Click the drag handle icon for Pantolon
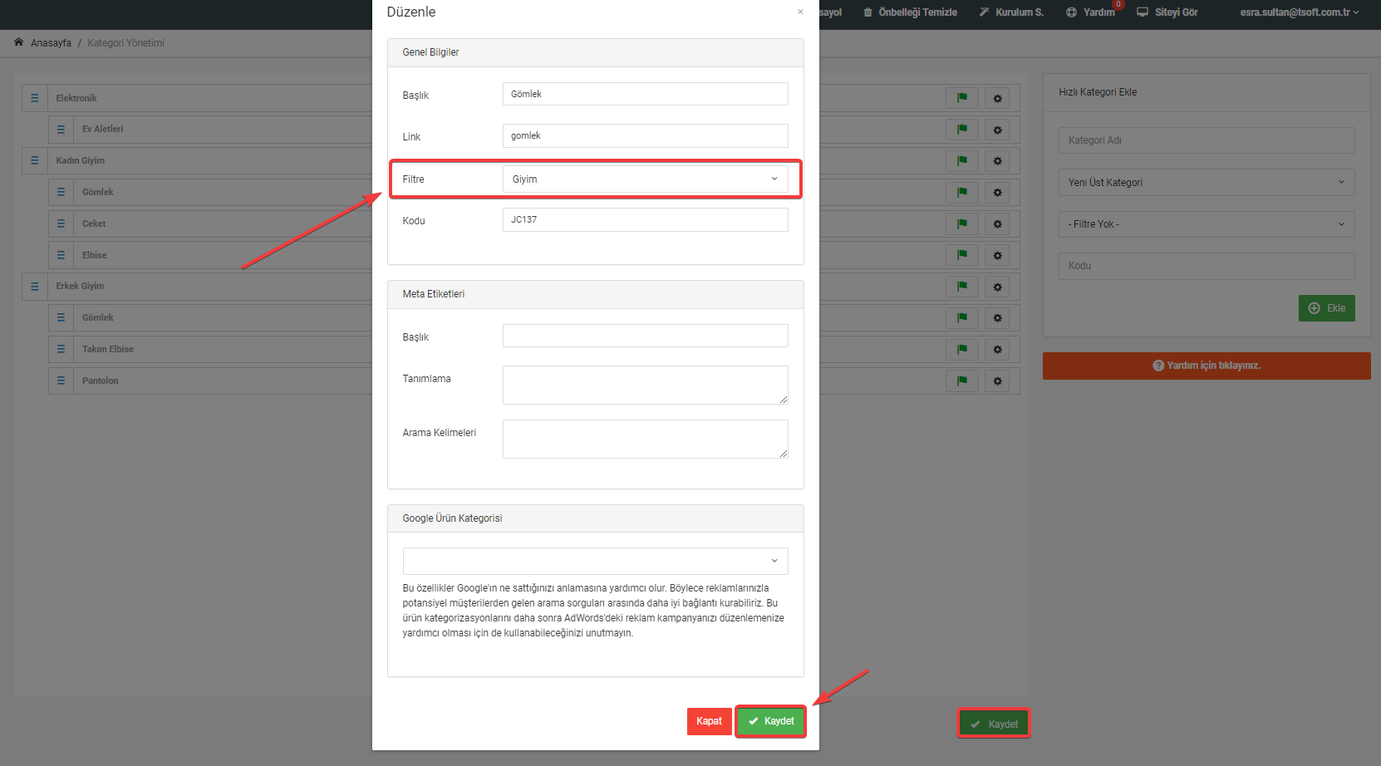This screenshot has width=1381, height=766. [x=61, y=381]
